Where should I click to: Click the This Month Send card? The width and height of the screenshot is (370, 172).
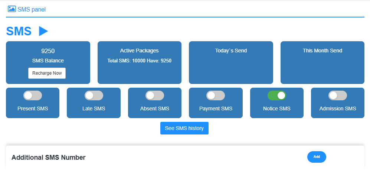click(x=322, y=63)
